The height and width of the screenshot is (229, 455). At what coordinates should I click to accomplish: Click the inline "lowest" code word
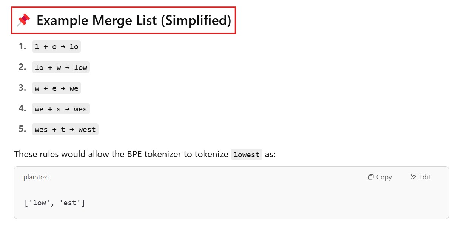[x=247, y=155]
